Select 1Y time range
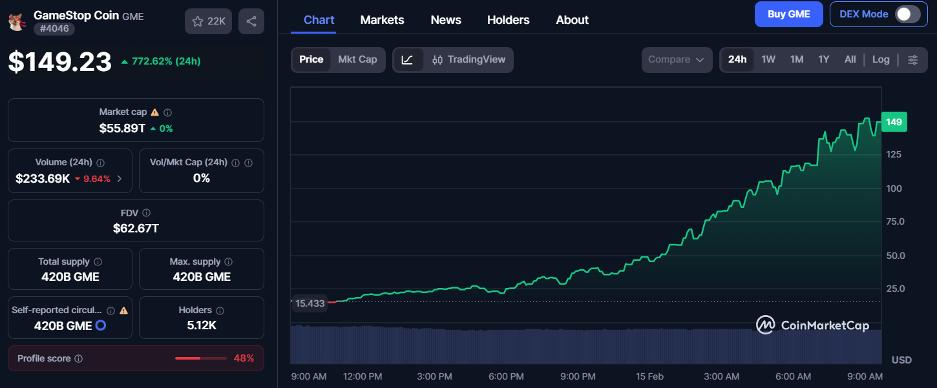The image size is (937, 388). tap(824, 59)
